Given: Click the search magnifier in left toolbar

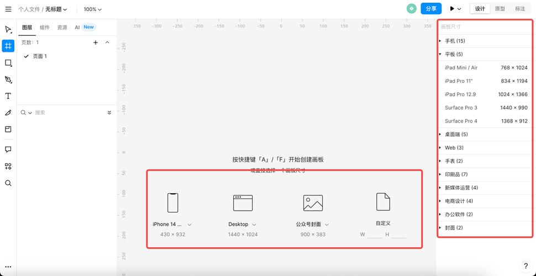Looking at the screenshot, I should click(x=8, y=183).
